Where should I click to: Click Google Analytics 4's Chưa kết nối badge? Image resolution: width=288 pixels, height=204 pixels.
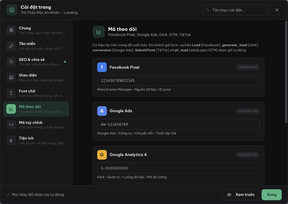click(247, 154)
